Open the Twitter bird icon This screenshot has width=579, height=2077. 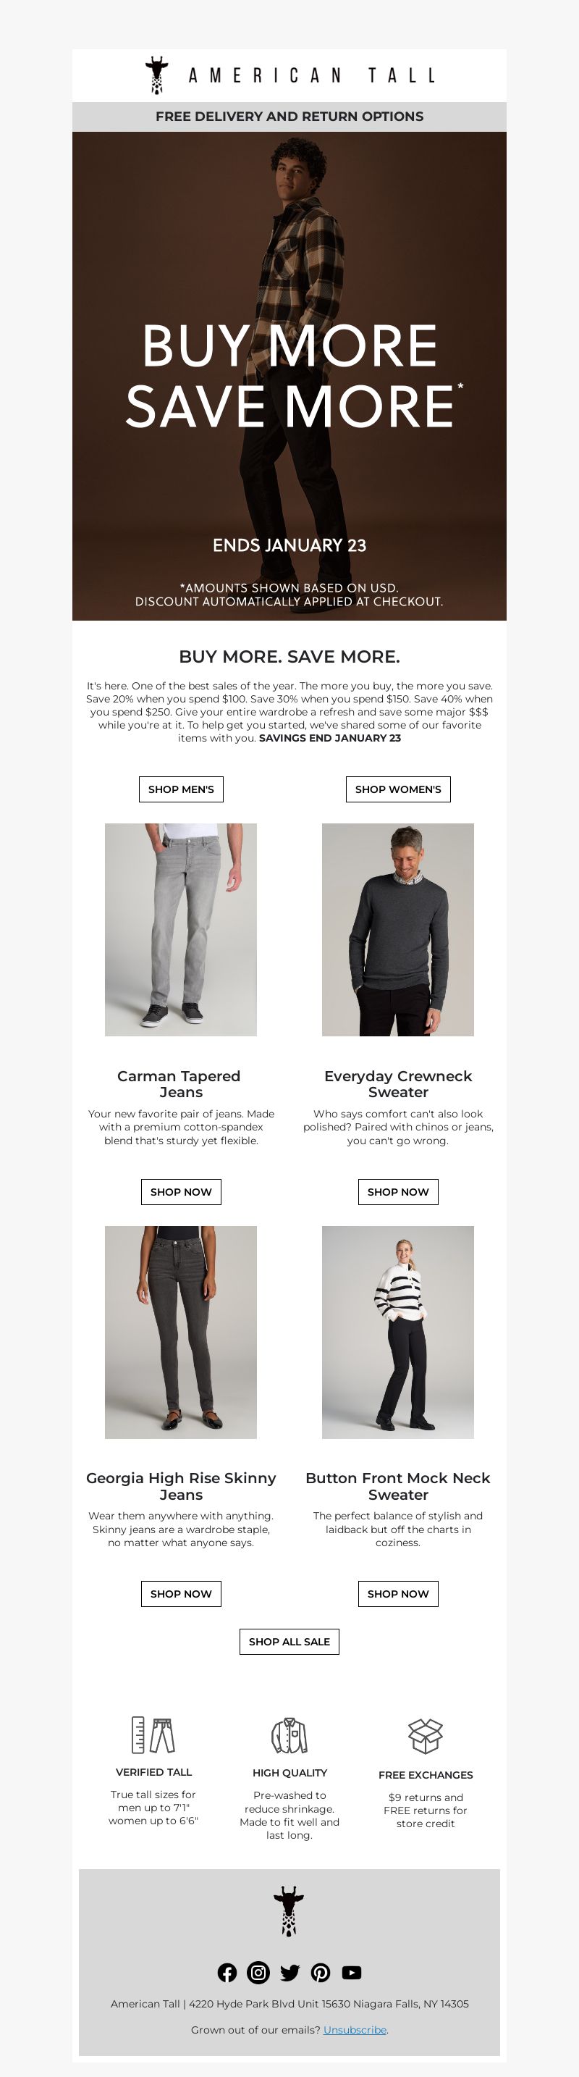click(290, 1972)
